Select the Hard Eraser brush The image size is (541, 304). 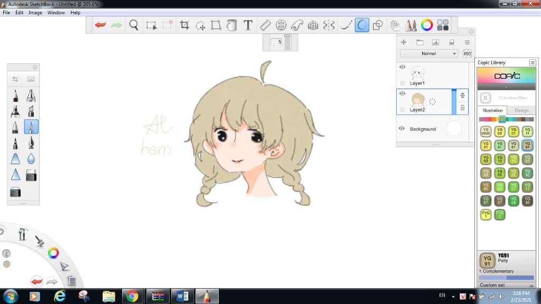tap(31, 175)
